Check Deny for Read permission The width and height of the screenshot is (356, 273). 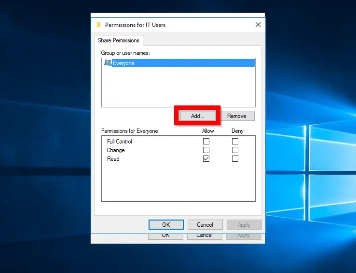tap(235, 159)
